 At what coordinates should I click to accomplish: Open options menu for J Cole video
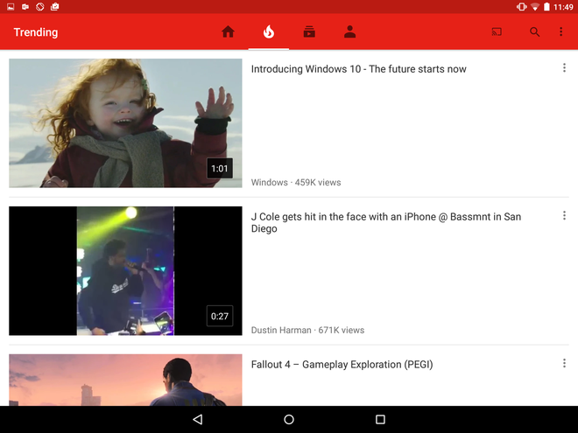pyautogui.click(x=564, y=216)
